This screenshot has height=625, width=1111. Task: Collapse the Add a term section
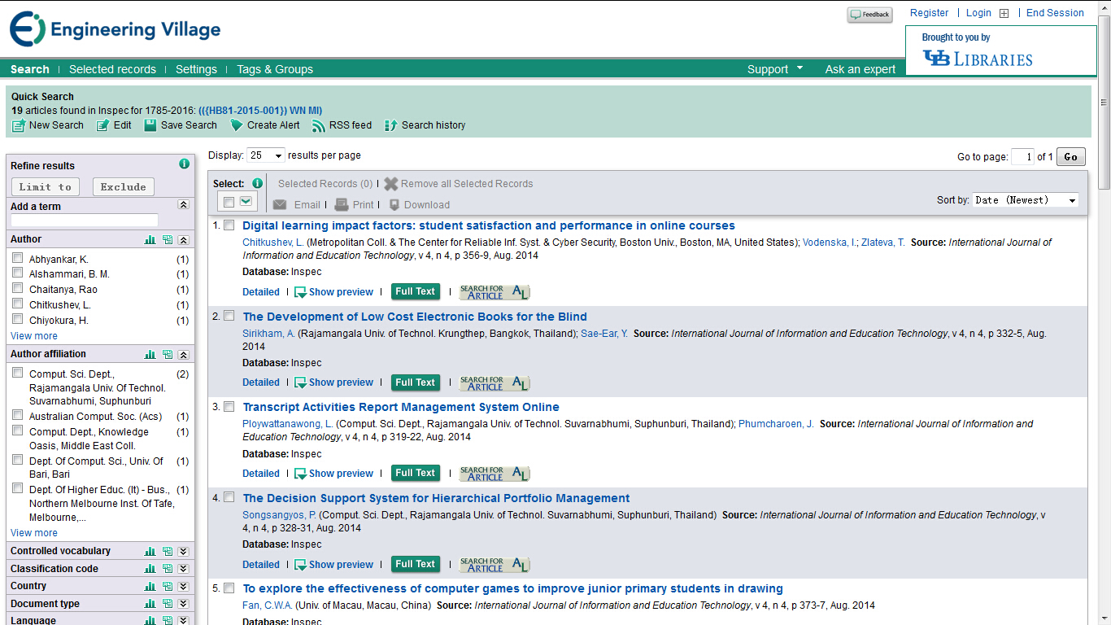[184, 206]
